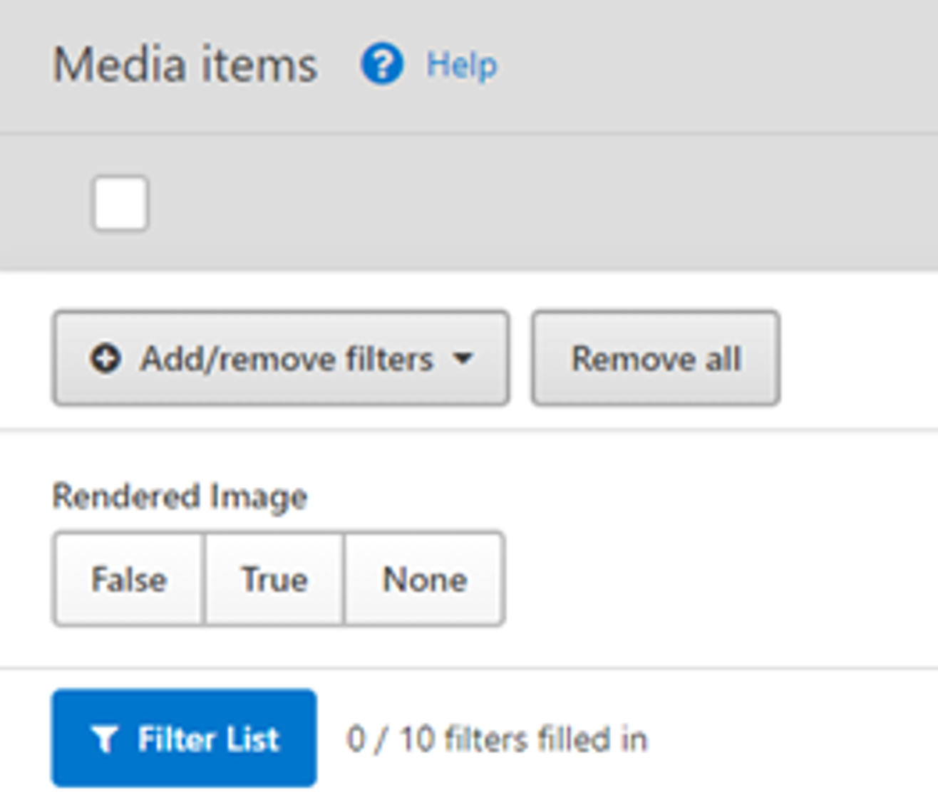Click the Rendered Image filter label
This screenshot has width=938, height=802.
tap(180, 496)
